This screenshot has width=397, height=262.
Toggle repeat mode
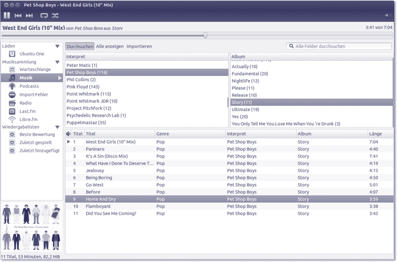tap(44, 16)
